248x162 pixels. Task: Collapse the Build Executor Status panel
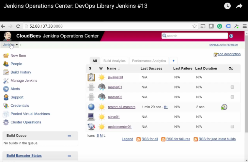point(69,156)
